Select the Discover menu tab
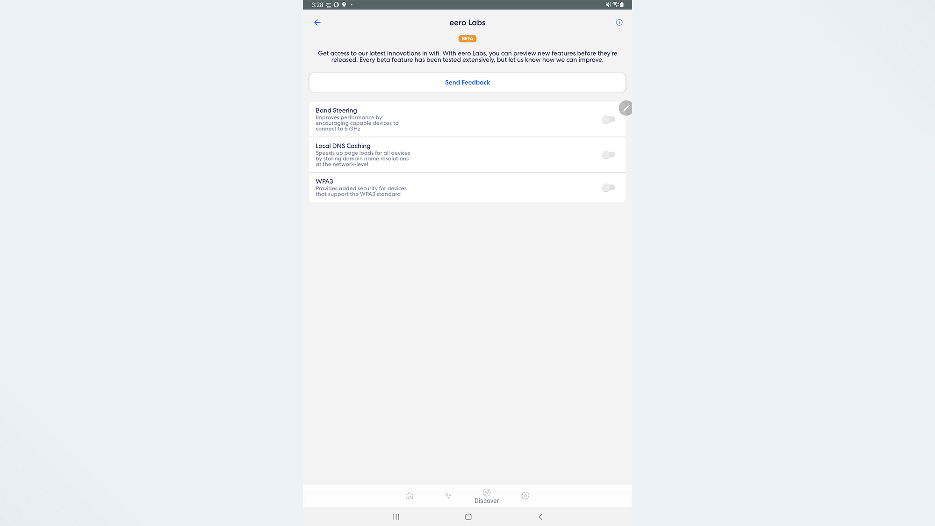The image size is (935, 526). click(486, 495)
